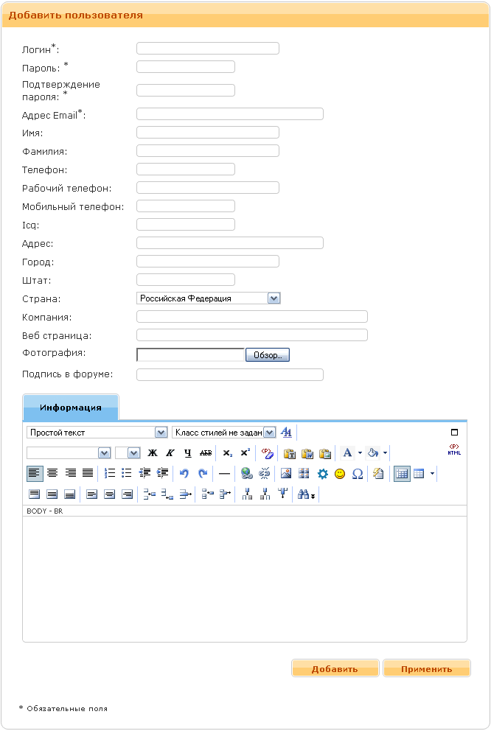Toggle numbered list formatting
Viewport: 491px width, 731px height.
[x=109, y=473]
